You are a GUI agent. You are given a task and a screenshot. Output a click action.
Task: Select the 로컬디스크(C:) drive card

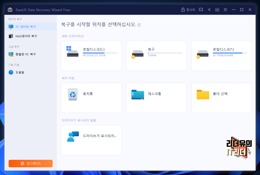click(91, 56)
